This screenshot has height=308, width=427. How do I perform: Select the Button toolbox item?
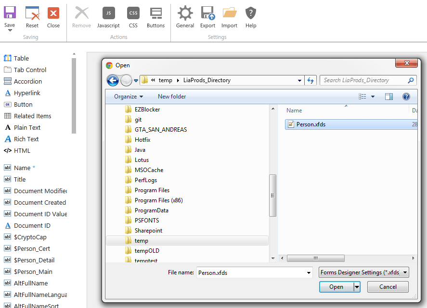click(x=18, y=104)
